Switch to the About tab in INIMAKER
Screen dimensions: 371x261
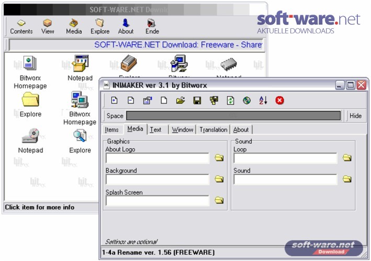pos(241,129)
